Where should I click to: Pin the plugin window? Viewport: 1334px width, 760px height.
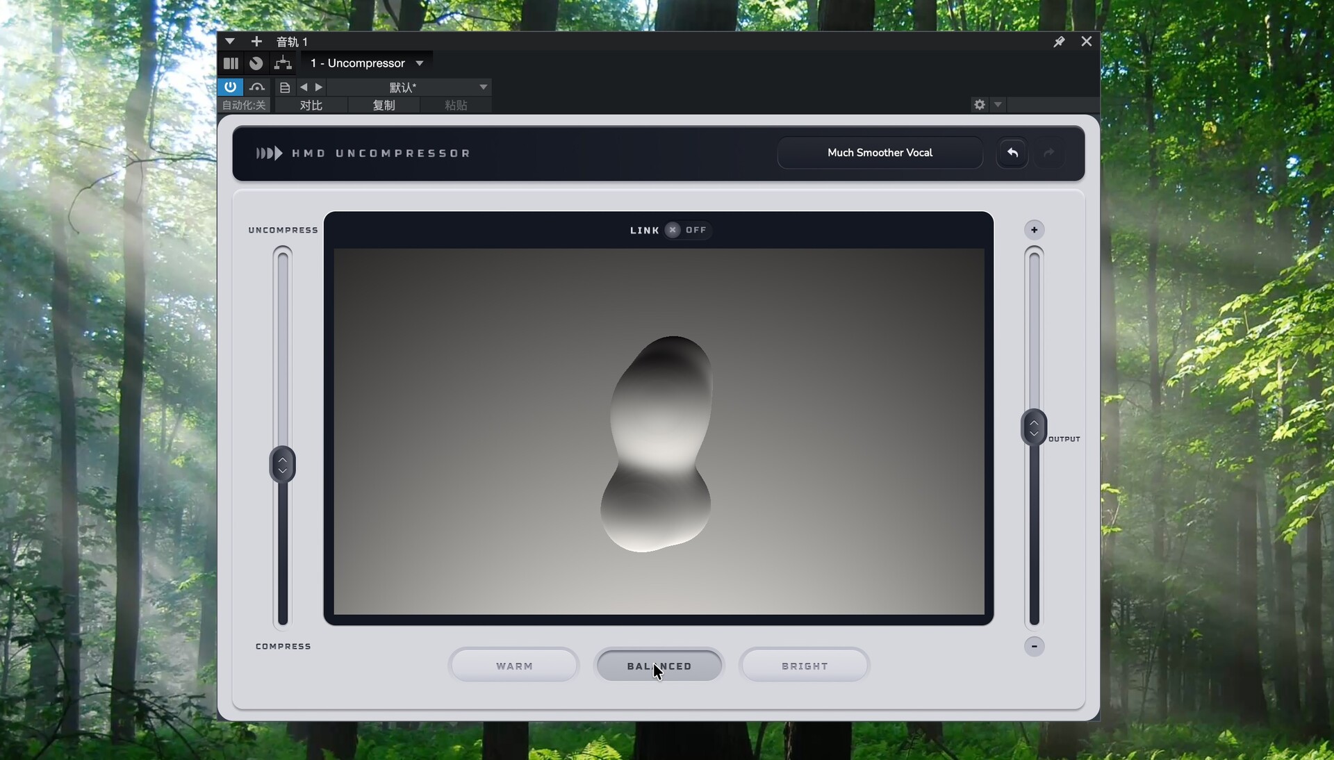1059,42
